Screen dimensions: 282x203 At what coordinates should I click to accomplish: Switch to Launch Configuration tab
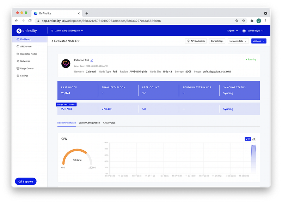[x=89, y=123]
